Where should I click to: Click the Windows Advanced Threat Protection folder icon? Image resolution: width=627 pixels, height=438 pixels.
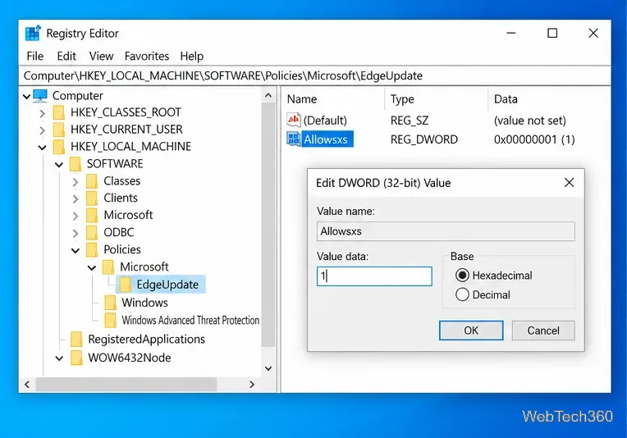pyautogui.click(x=110, y=320)
